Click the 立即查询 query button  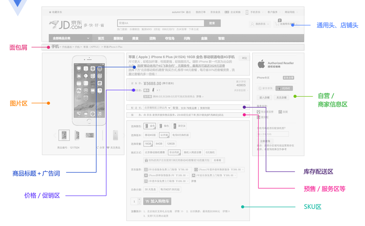[x=265, y=141]
